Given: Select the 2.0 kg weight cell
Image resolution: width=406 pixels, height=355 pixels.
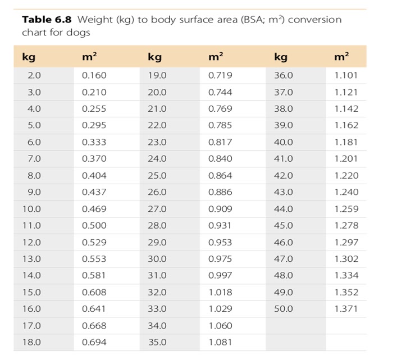Looking at the screenshot, I should (34, 75).
